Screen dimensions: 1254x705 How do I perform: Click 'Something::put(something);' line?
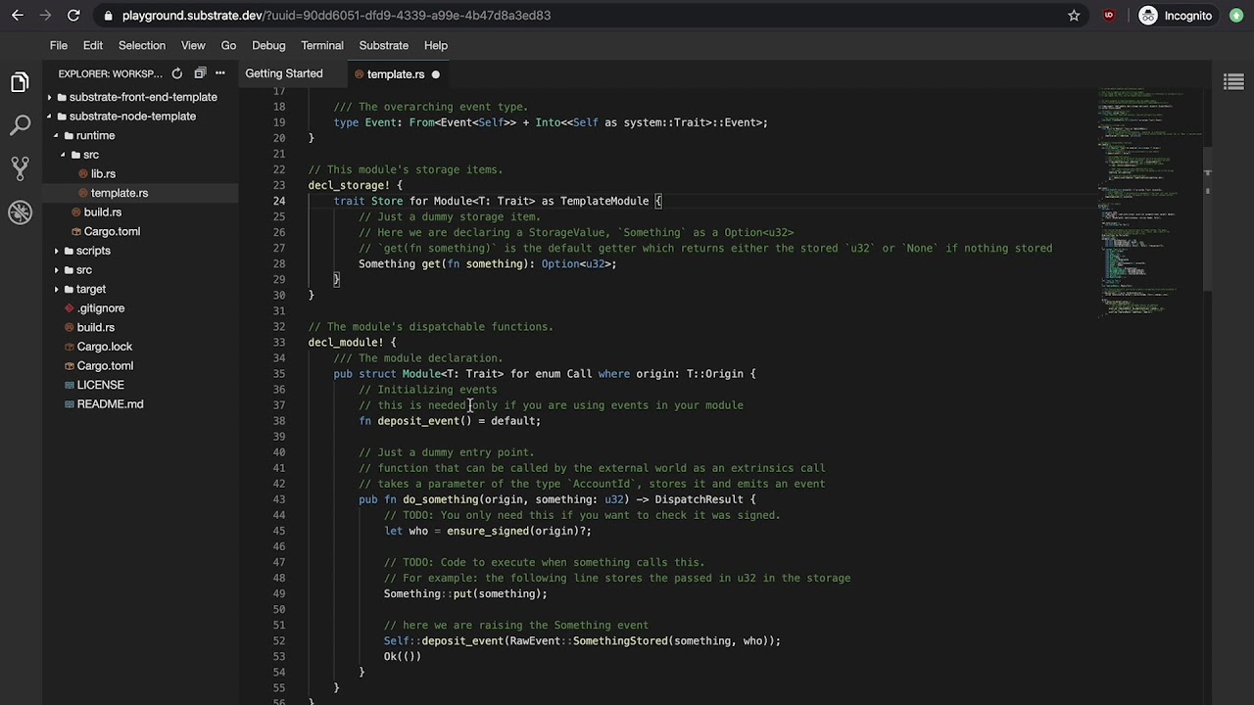point(465,593)
